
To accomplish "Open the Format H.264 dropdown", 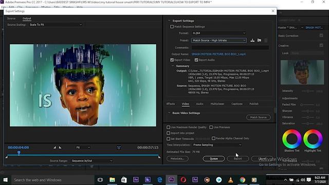I will (218, 33).
